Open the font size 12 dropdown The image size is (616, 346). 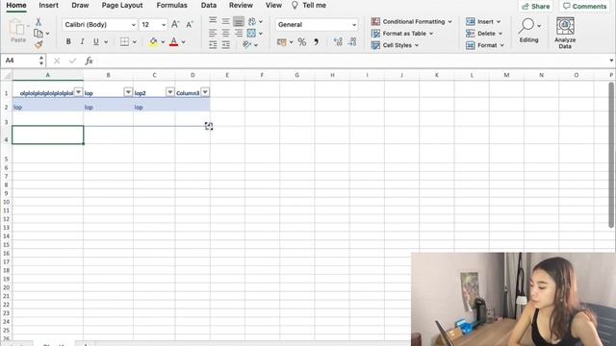164,25
